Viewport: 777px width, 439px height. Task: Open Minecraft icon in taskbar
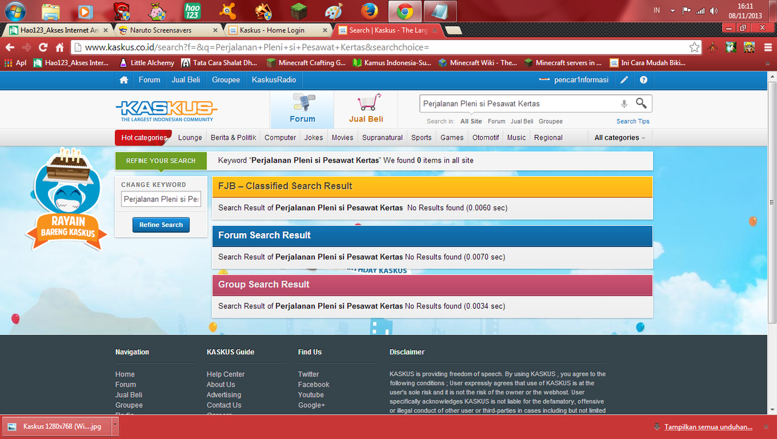[x=299, y=11]
